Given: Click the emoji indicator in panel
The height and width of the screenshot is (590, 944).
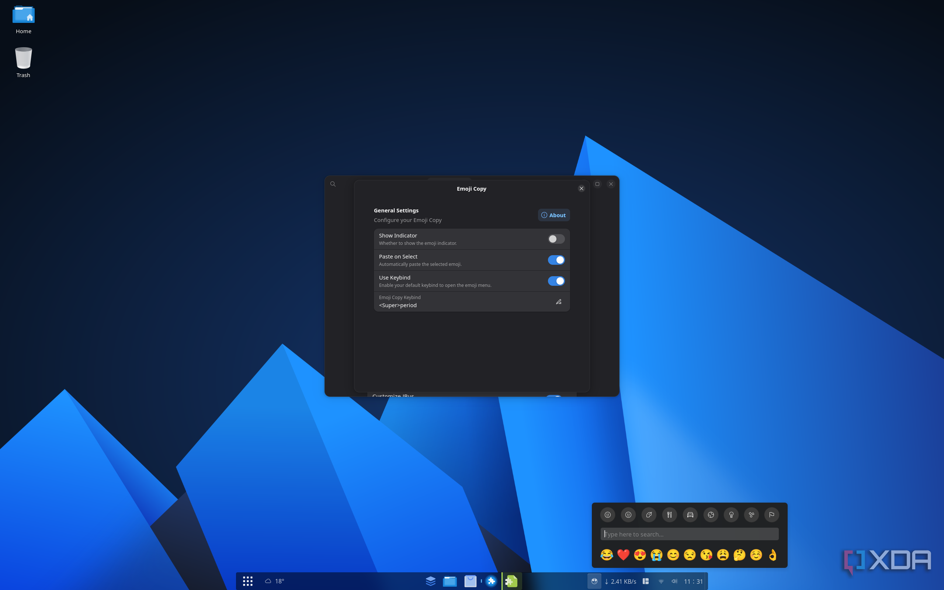Looking at the screenshot, I should 594,581.
